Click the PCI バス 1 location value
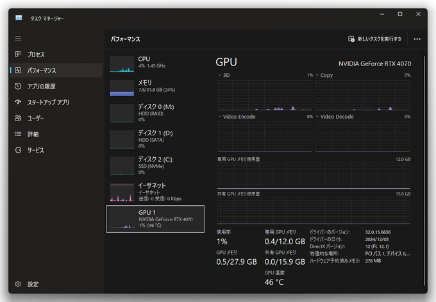Screen dimensions: 436x302 tap(387, 254)
